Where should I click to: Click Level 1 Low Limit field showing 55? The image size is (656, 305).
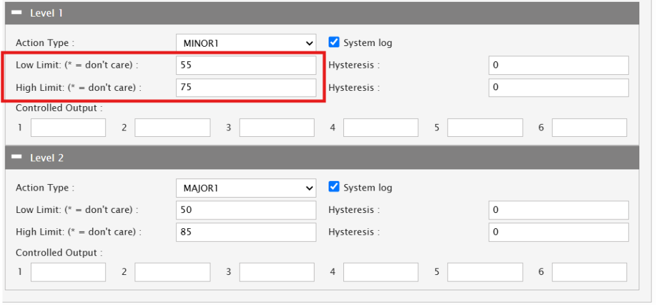(x=246, y=65)
